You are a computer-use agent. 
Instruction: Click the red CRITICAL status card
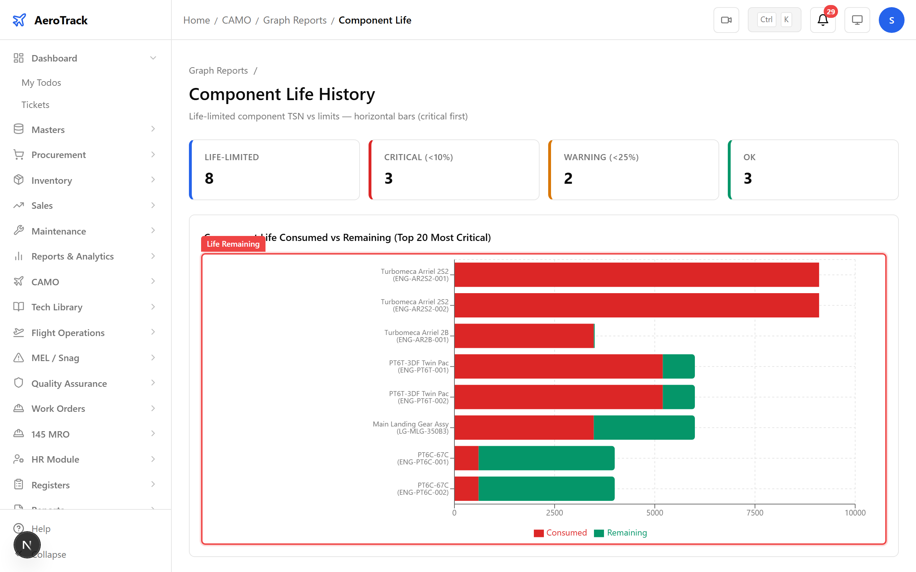coord(453,169)
